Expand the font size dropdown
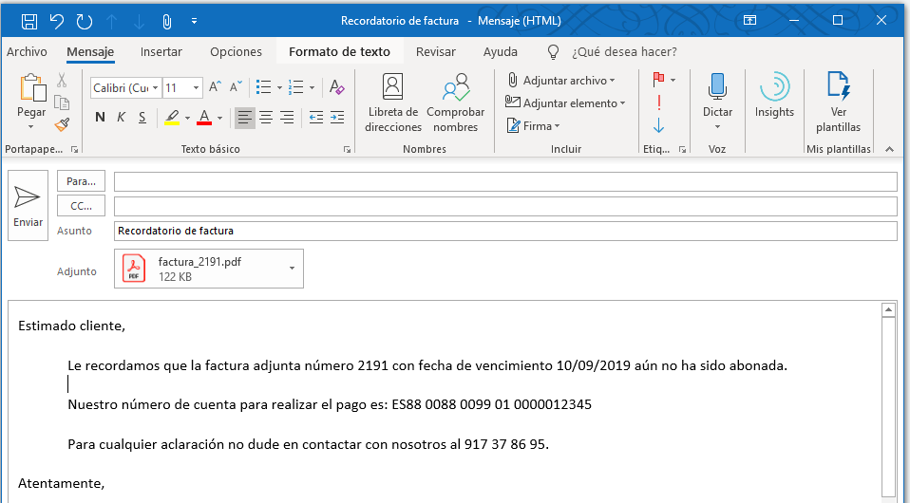 196,88
